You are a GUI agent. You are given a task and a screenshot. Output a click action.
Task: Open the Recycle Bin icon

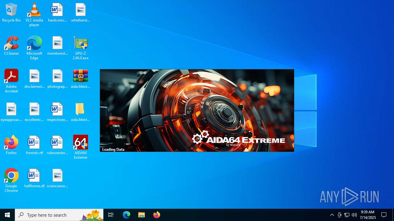pyautogui.click(x=11, y=13)
